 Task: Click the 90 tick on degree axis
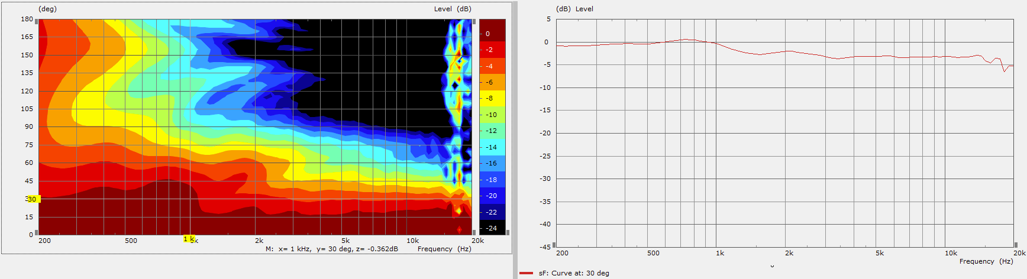[x=29, y=126]
